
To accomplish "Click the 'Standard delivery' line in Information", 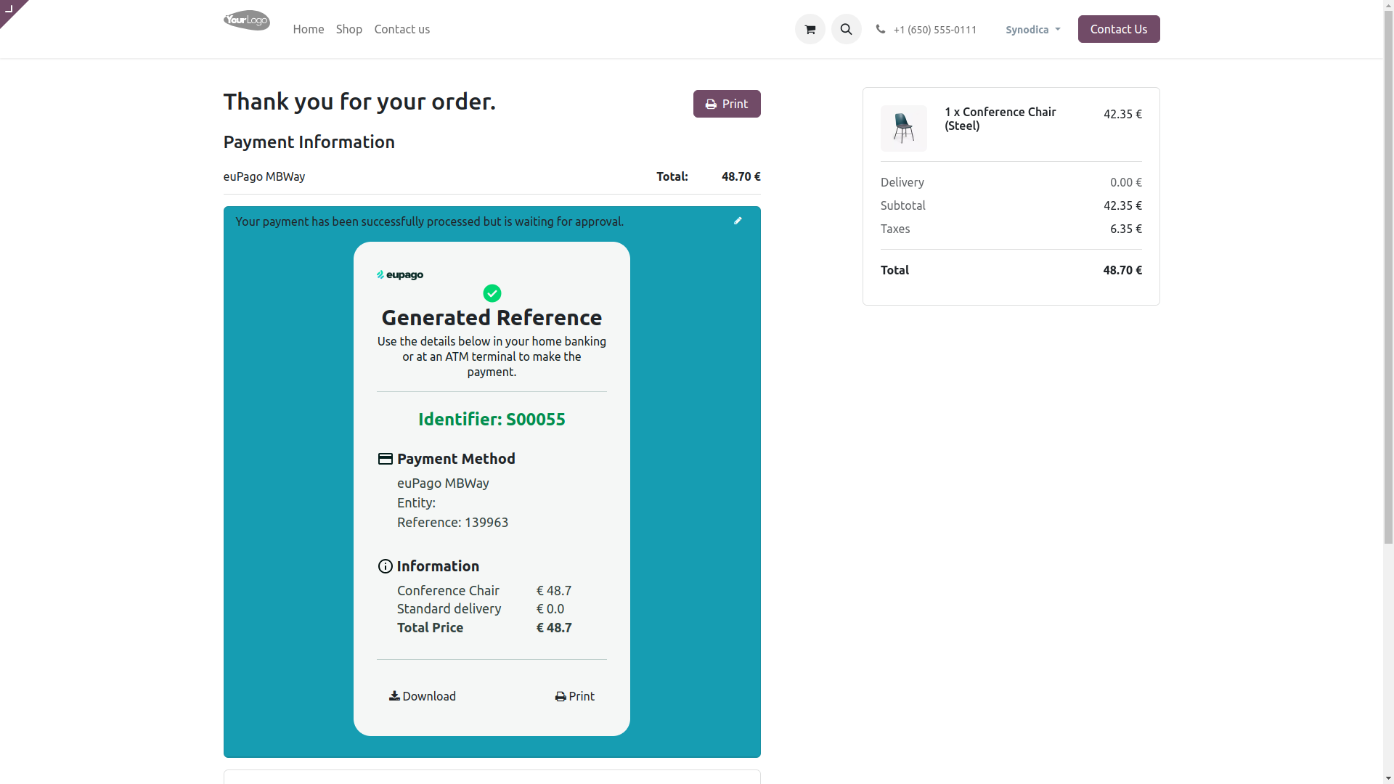I will [449, 609].
